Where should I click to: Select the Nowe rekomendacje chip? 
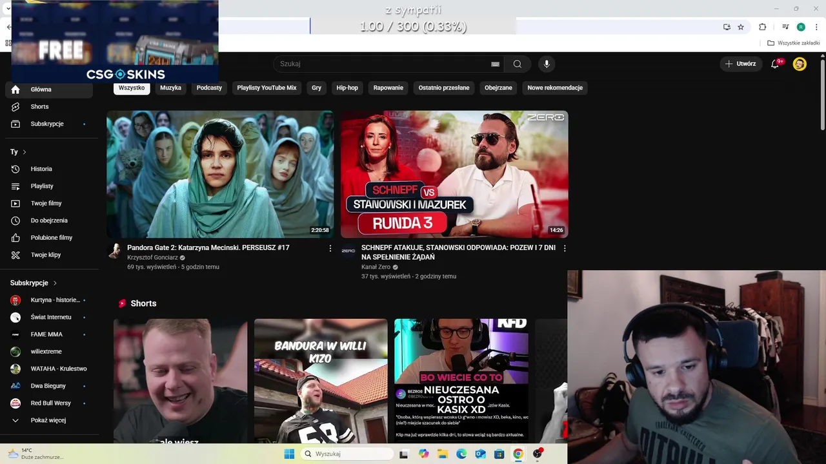[x=555, y=88]
